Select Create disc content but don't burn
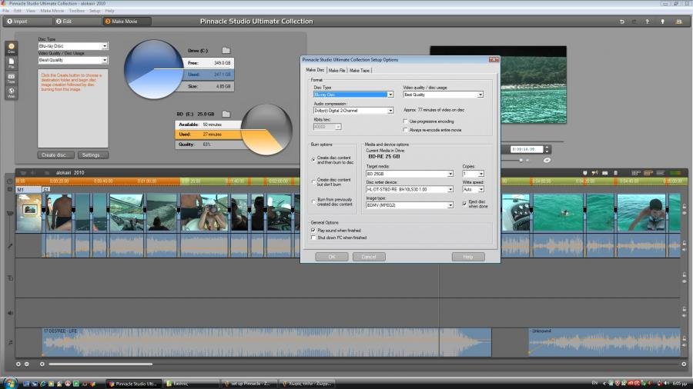693x389 pixels. click(x=313, y=182)
